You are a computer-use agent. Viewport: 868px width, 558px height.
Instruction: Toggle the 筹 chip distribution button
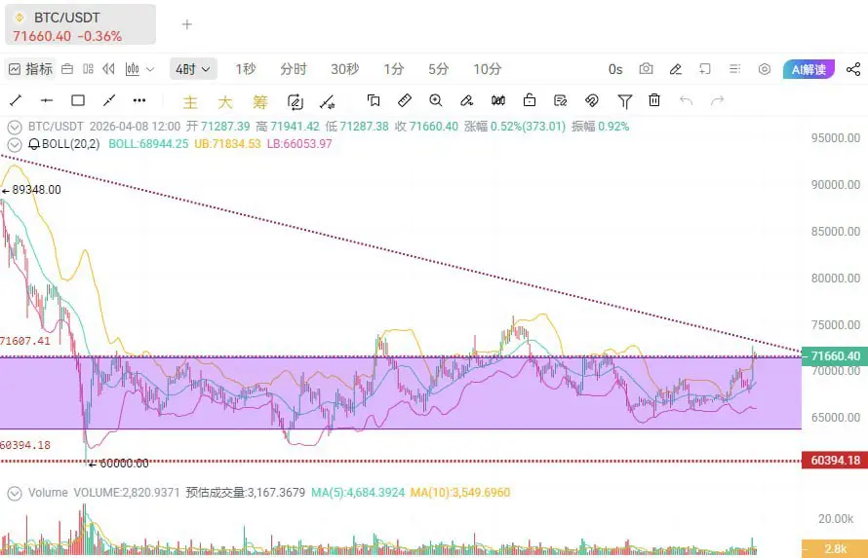259,102
